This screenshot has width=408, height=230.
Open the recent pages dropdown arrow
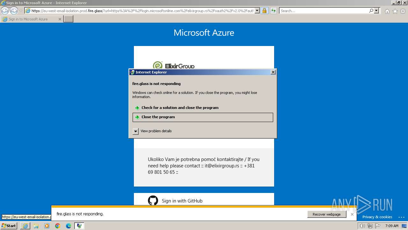click(21, 11)
